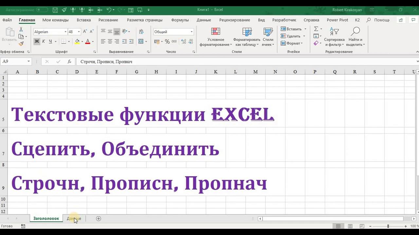This screenshot has height=235, width=419.
Task: Open the Comments pane icon
Action: 413,20
